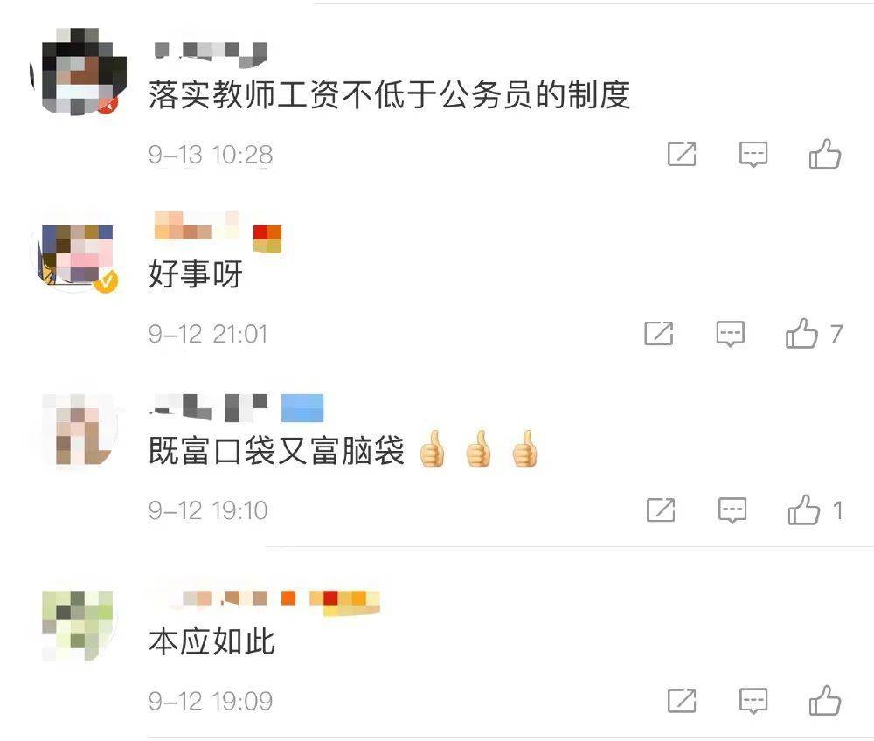Open the avatar of the 9-12 19:10 commenter
The height and width of the screenshot is (741, 874).
click(78, 429)
